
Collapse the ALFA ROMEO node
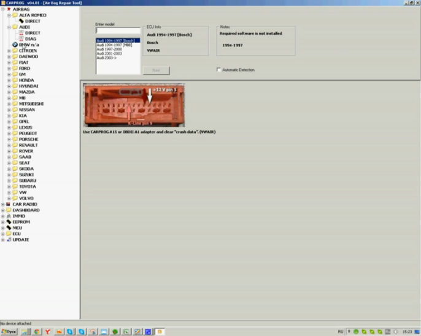click(x=9, y=15)
